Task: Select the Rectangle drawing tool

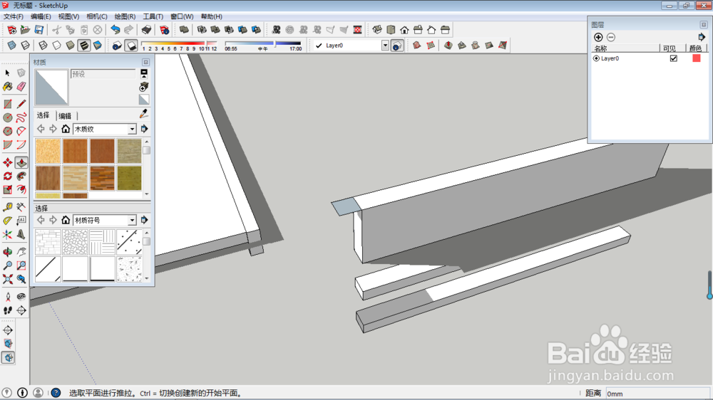Action: (7, 104)
